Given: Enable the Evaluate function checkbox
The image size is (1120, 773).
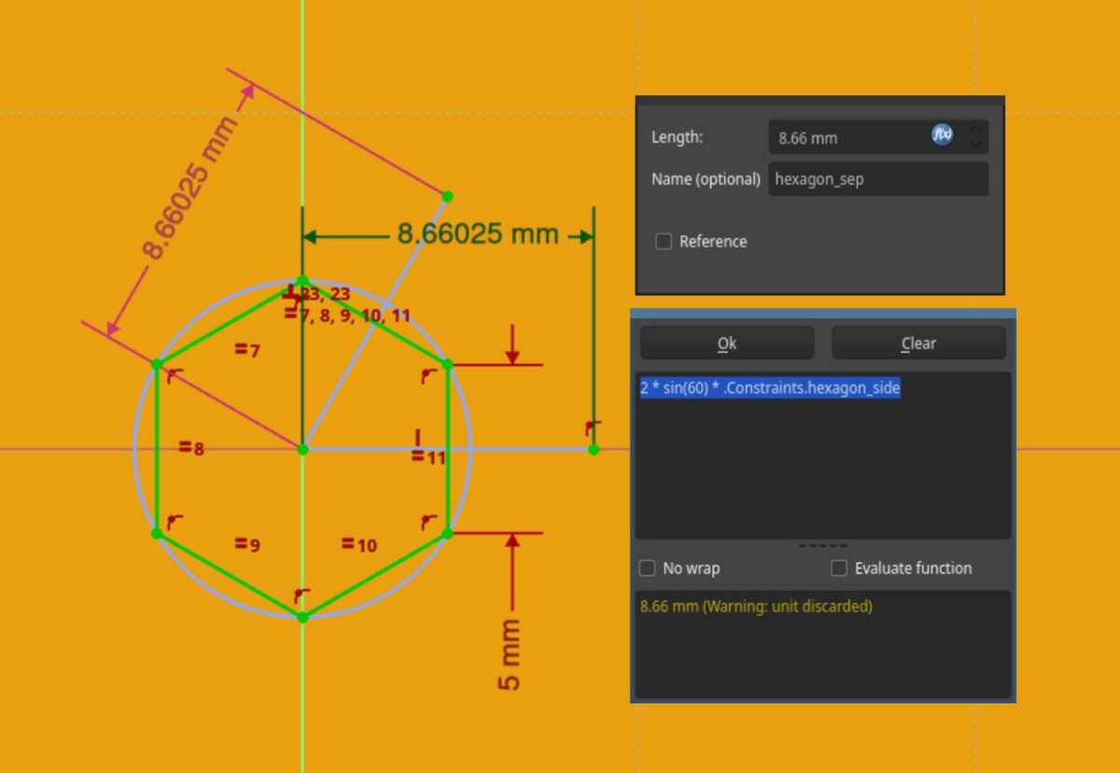Looking at the screenshot, I should (838, 568).
